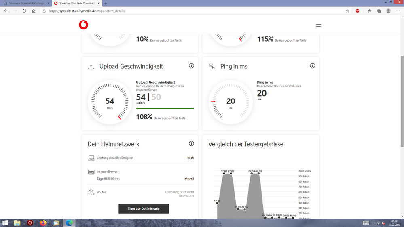Open File Explorer from taskbar
Screen dimensions: 404x227
point(17,223)
